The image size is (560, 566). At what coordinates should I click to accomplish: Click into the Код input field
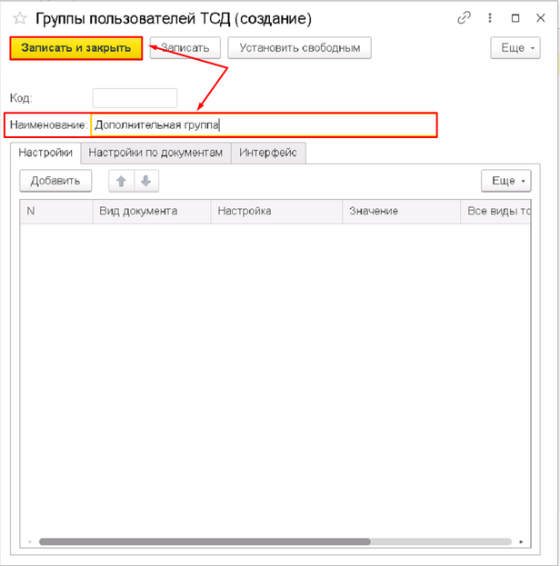[x=135, y=98]
